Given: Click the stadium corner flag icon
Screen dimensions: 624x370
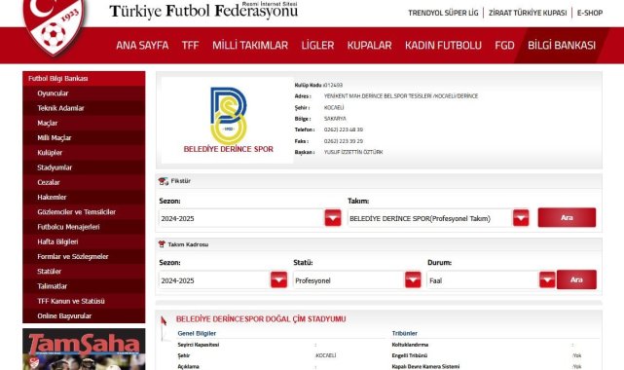Looking at the screenshot, I should 164,328.
